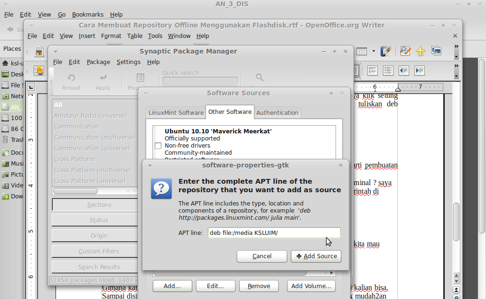The height and width of the screenshot is (299, 486).
Task: Toggle bulleted list icon in Writer
Action: [x=388, y=71]
